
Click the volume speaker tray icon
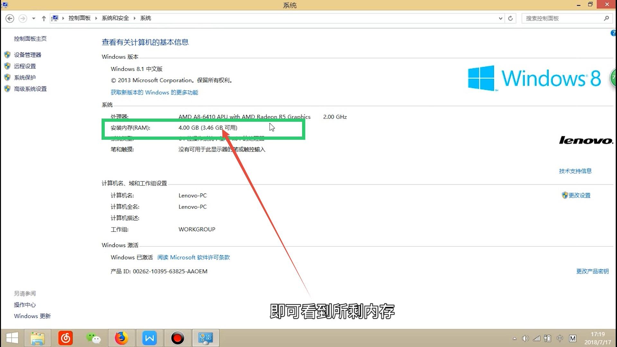525,338
